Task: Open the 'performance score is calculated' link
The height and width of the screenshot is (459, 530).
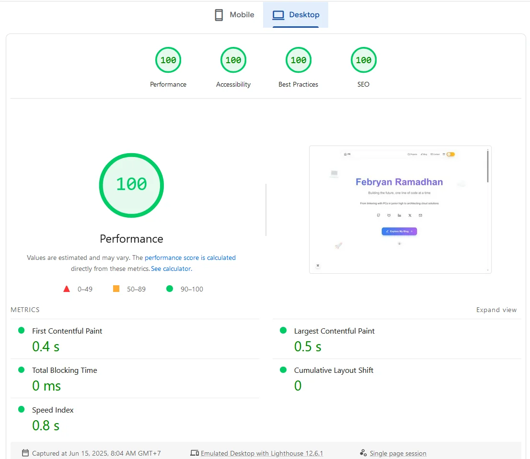Action: coord(190,257)
